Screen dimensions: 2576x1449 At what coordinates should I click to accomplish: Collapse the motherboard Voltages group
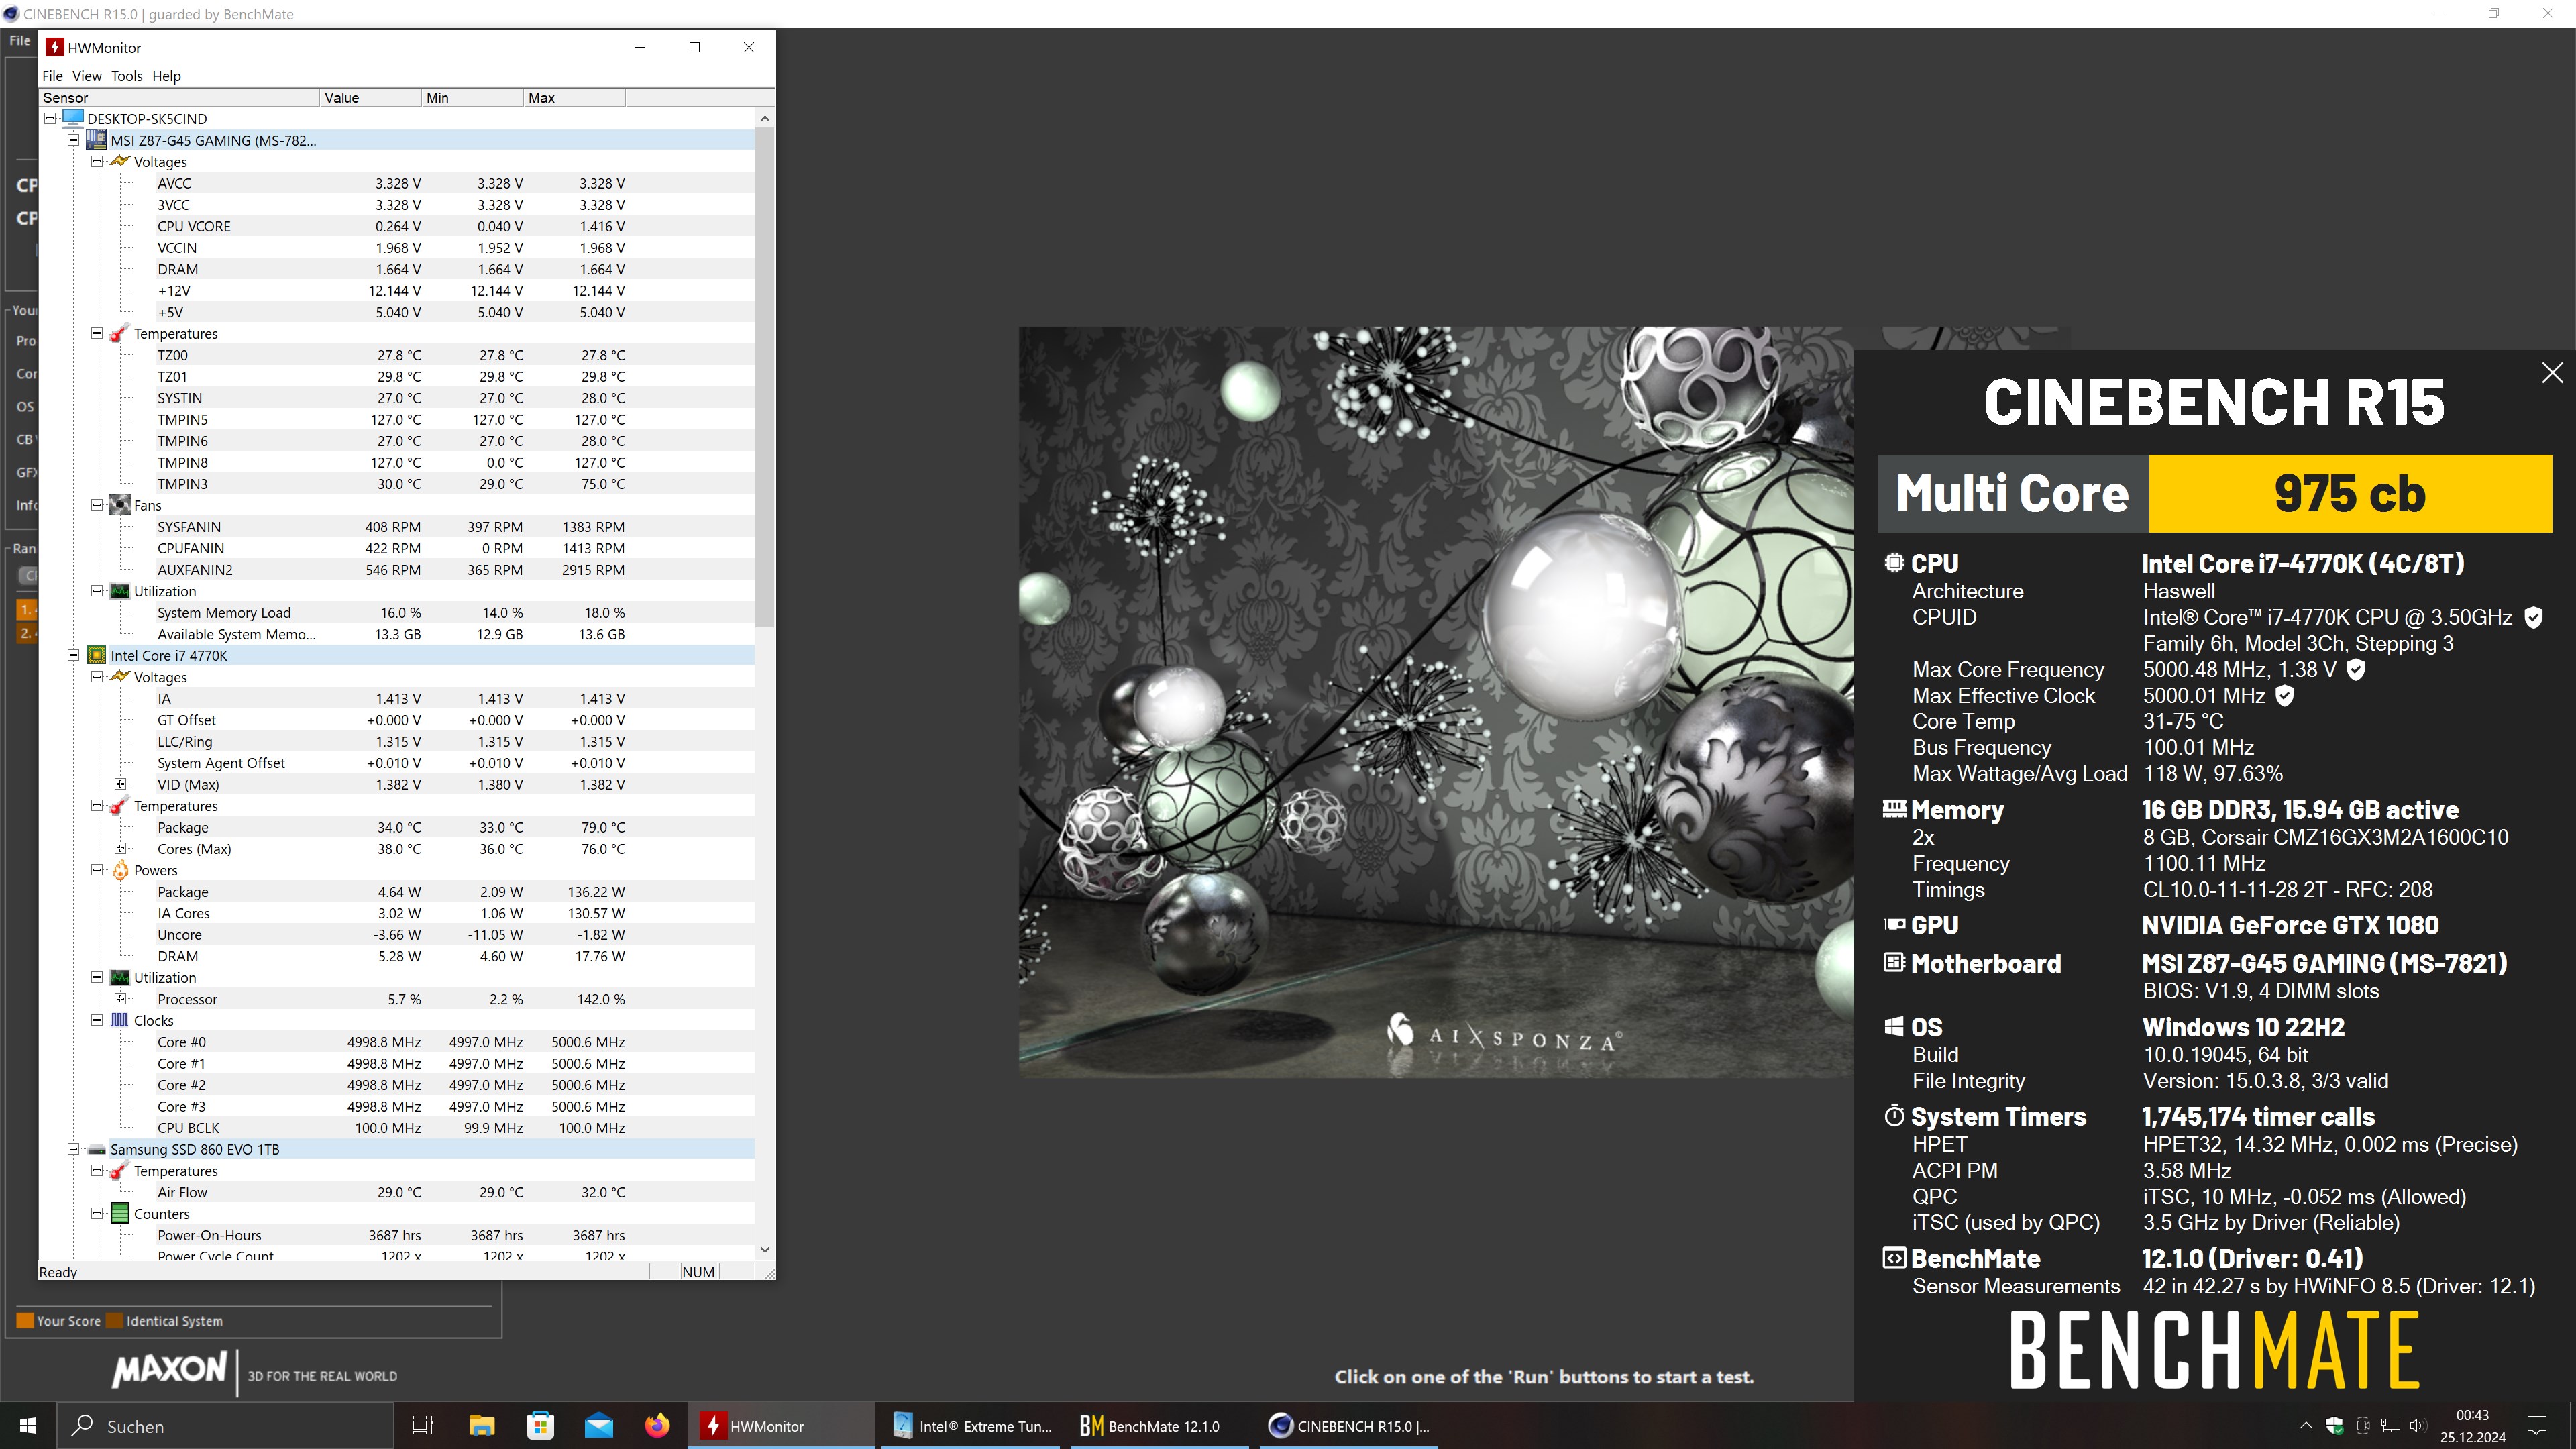coord(97,161)
